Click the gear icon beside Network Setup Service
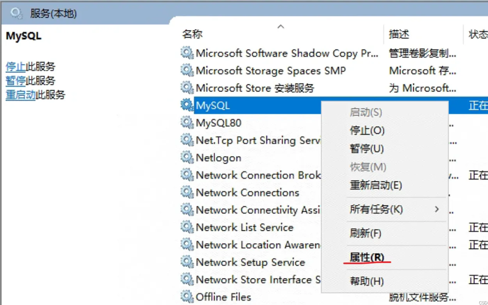The image size is (488, 305). point(187,262)
